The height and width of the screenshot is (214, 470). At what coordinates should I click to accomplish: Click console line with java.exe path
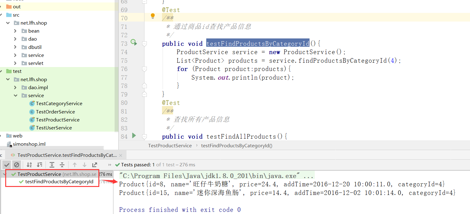coord(216,176)
